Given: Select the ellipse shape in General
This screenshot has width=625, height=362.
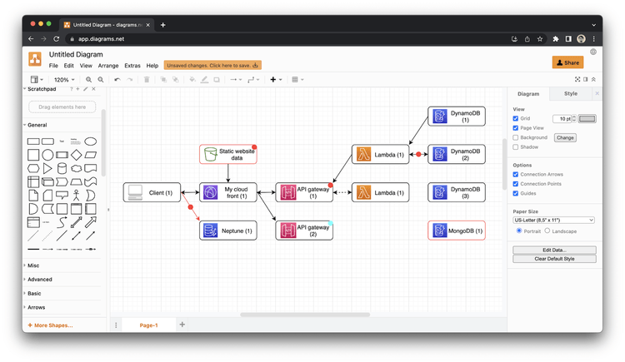Looking at the screenshot, I should (x=91, y=141).
